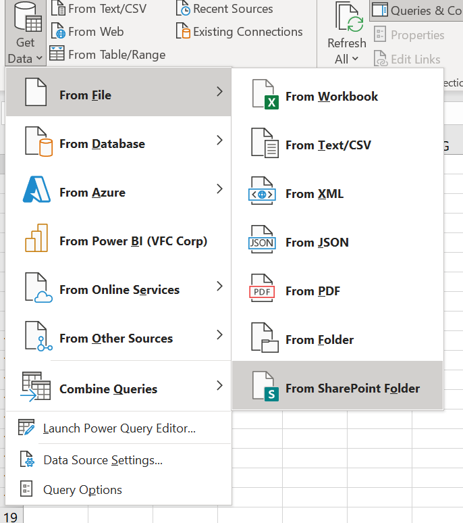Click the submenu From Text/CSV document icon
This screenshot has height=523, width=463.
coord(265,143)
